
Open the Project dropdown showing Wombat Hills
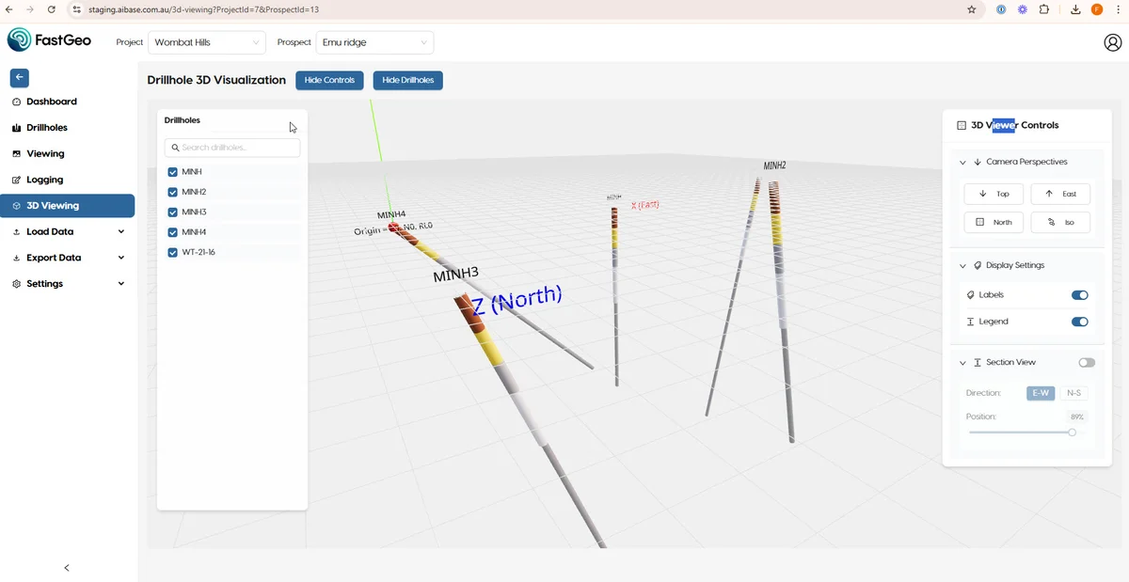tap(206, 42)
